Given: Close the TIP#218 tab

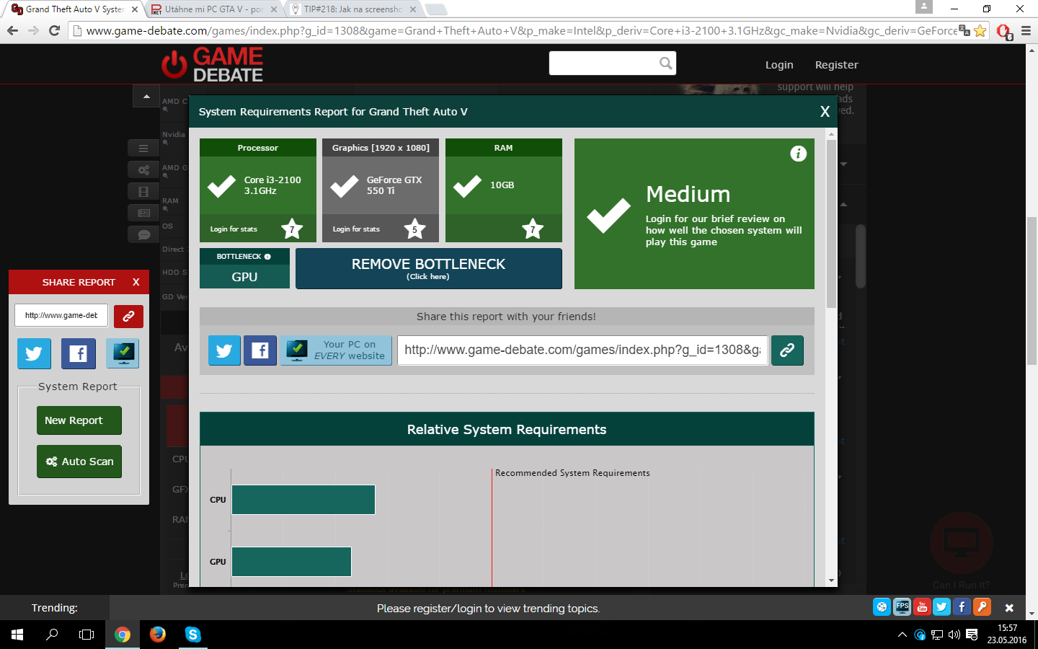Looking at the screenshot, I should pos(413,9).
